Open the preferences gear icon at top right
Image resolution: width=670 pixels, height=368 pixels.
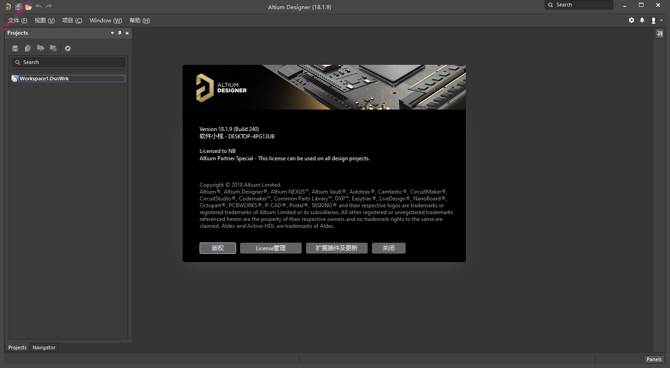(x=632, y=20)
